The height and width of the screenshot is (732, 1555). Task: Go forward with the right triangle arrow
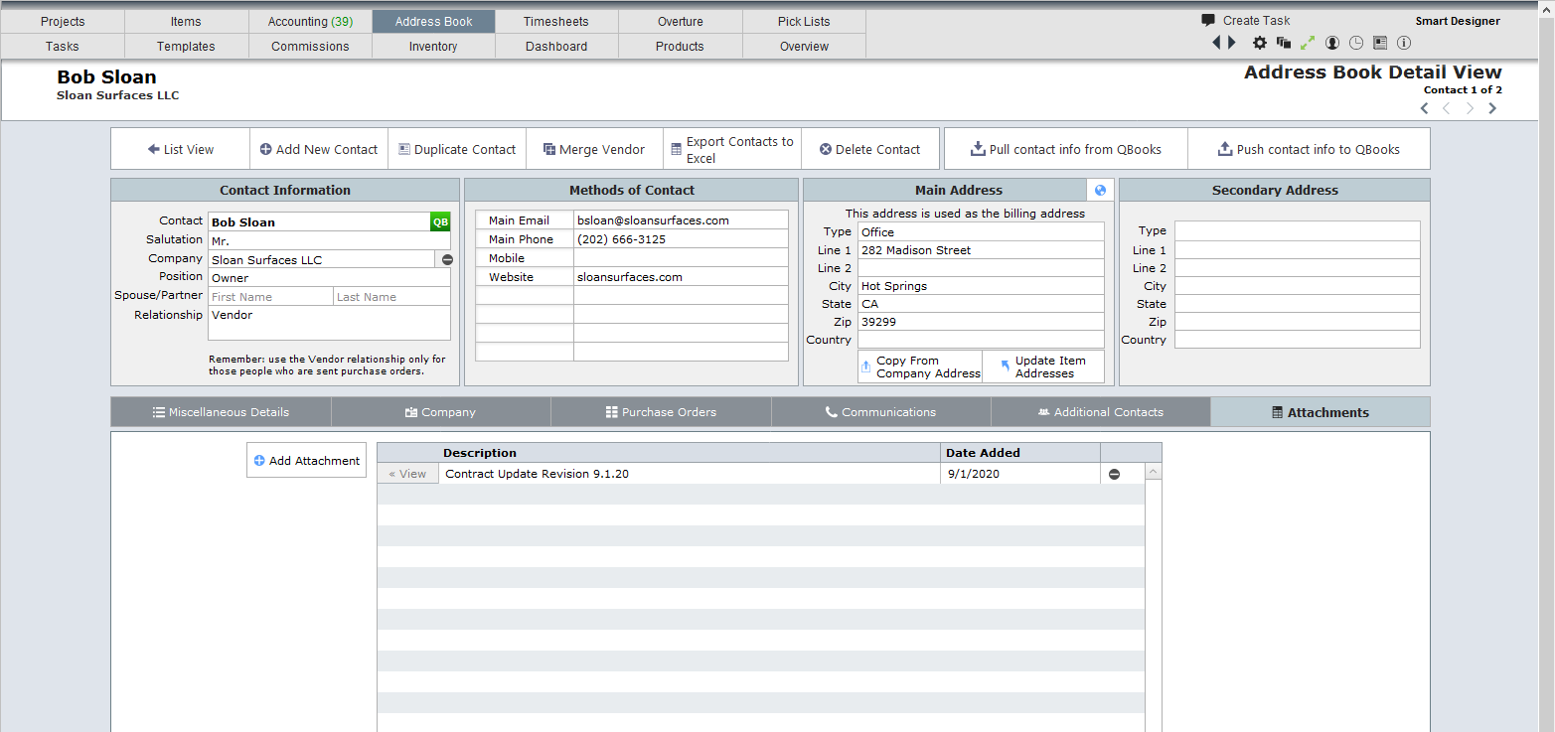coord(1232,43)
